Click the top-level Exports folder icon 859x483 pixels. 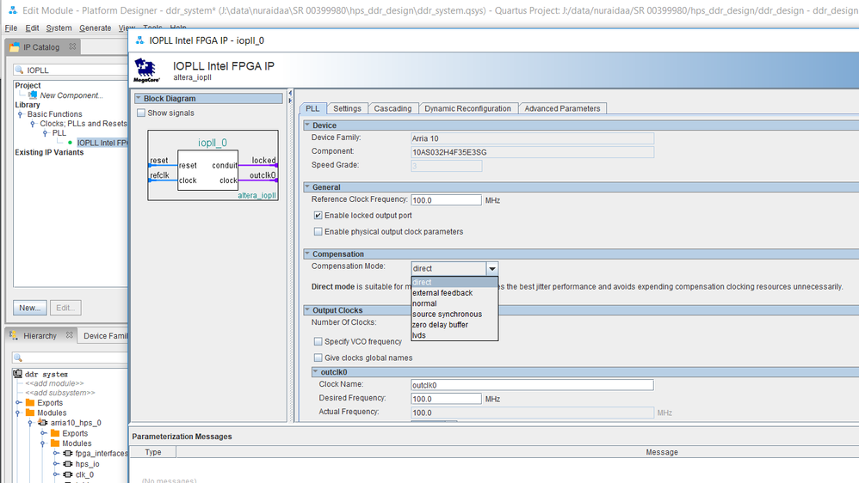tap(30, 403)
